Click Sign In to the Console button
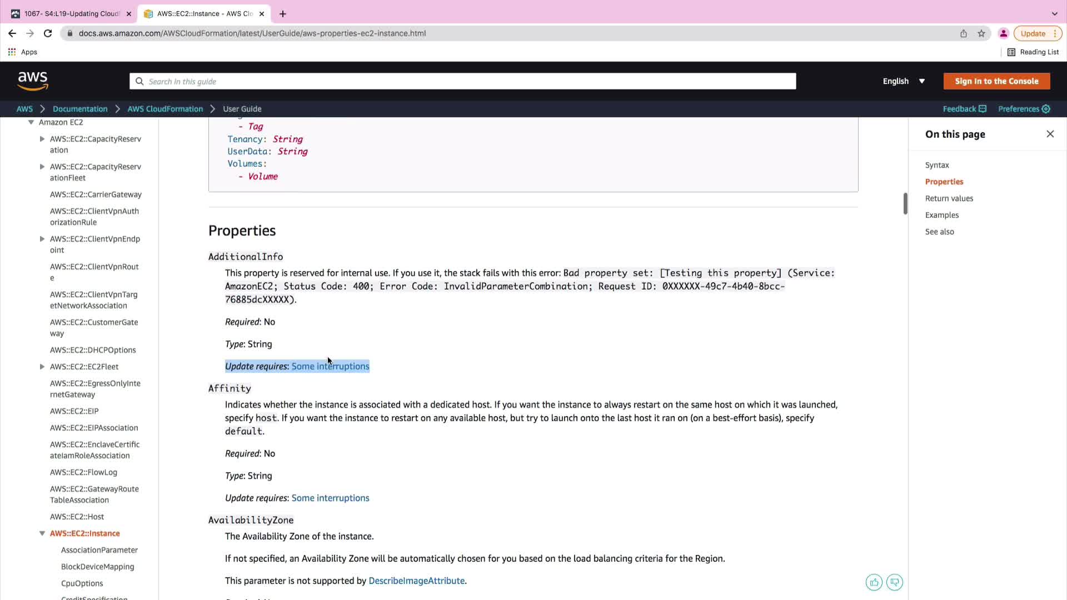The image size is (1067, 600). point(996,81)
